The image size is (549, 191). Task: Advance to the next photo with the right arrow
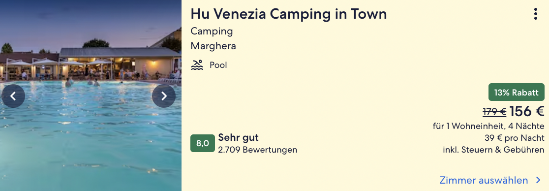(164, 96)
